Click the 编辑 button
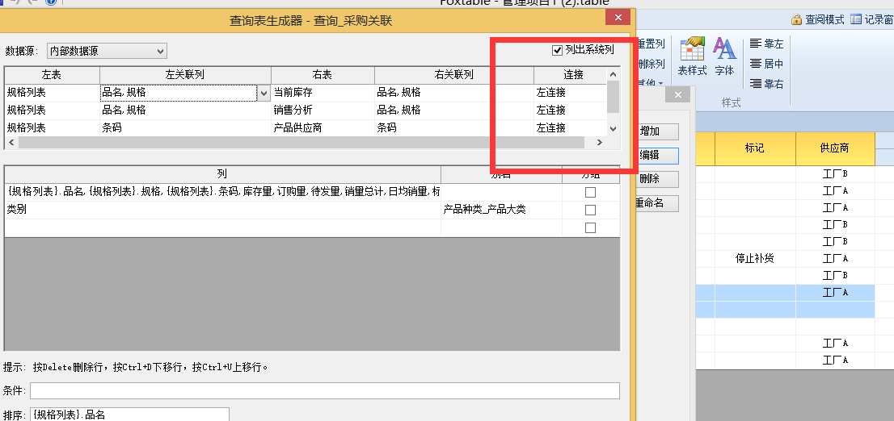This screenshot has width=894, height=421. (657, 156)
